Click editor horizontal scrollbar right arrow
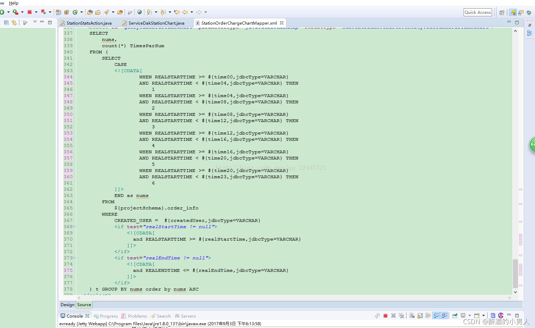The height and width of the screenshot is (328, 535). (x=509, y=298)
